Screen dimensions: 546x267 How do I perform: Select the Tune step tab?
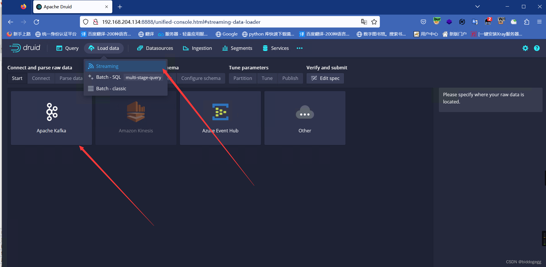point(267,78)
